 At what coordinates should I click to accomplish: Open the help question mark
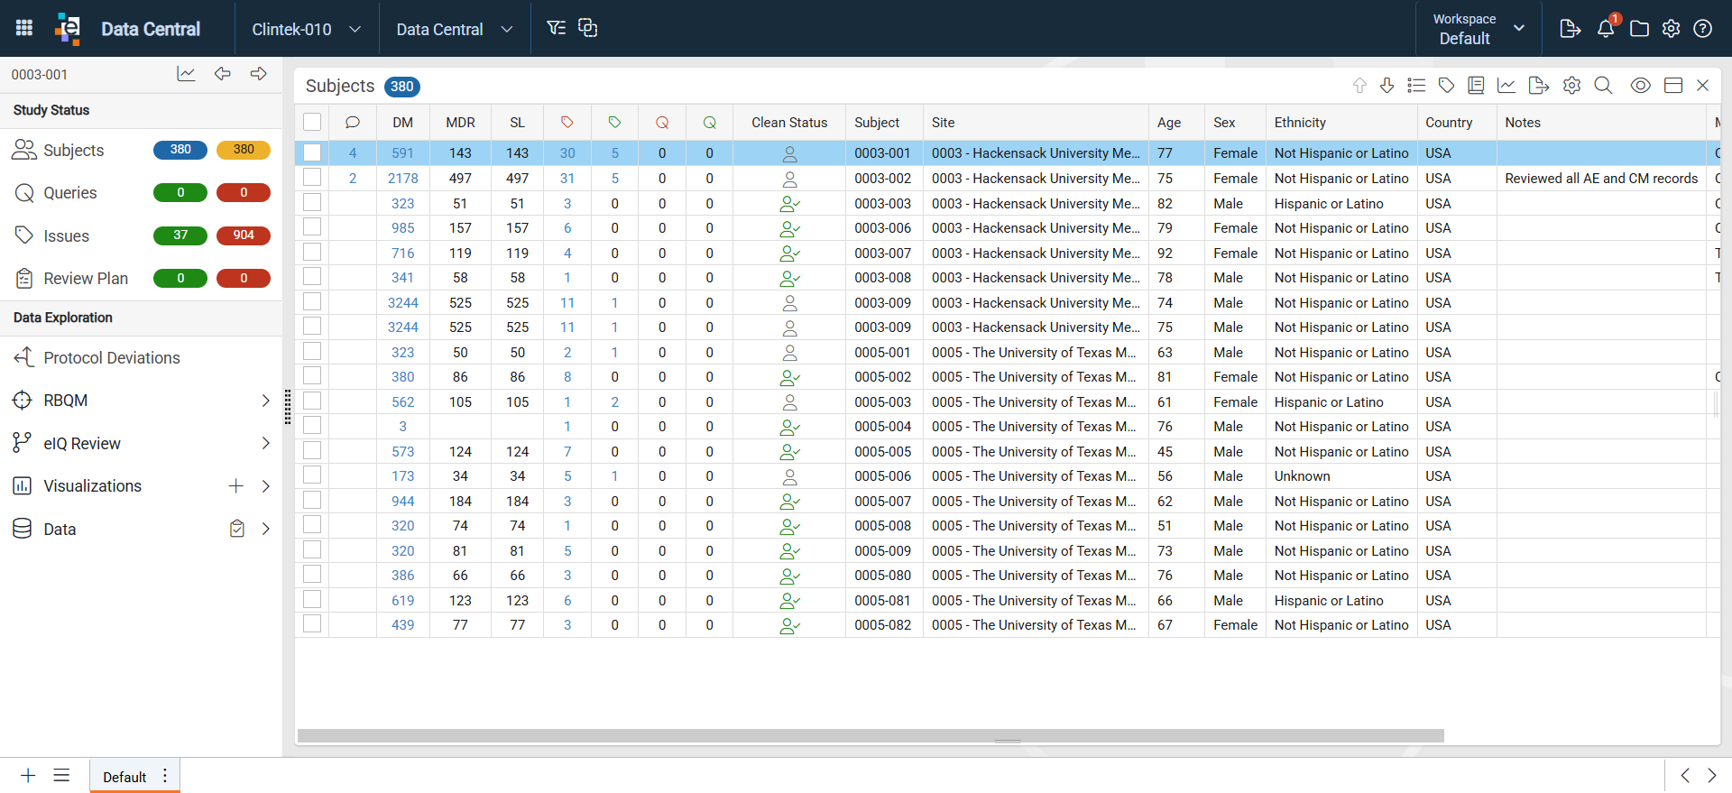pyautogui.click(x=1703, y=29)
